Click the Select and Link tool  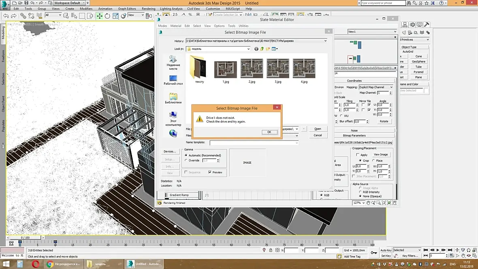click(x=23, y=16)
